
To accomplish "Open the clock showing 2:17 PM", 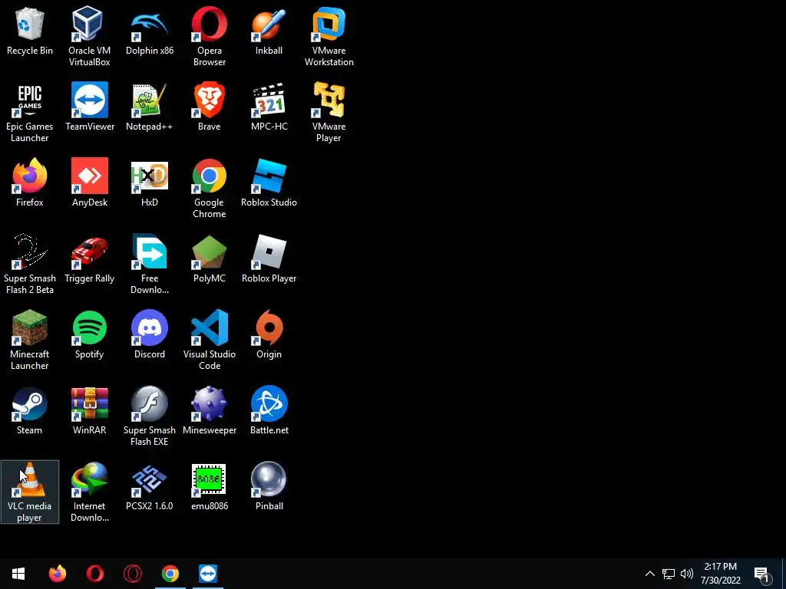I will click(x=720, y=574).
